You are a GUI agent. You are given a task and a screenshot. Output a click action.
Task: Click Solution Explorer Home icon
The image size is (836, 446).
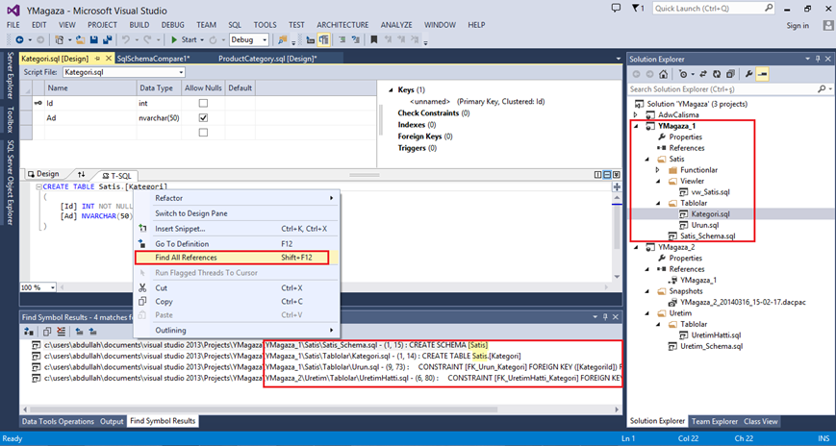click(664, 74)
